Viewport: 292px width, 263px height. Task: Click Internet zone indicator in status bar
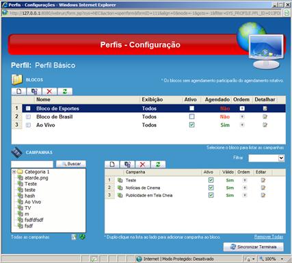click(x=175, y=259)
